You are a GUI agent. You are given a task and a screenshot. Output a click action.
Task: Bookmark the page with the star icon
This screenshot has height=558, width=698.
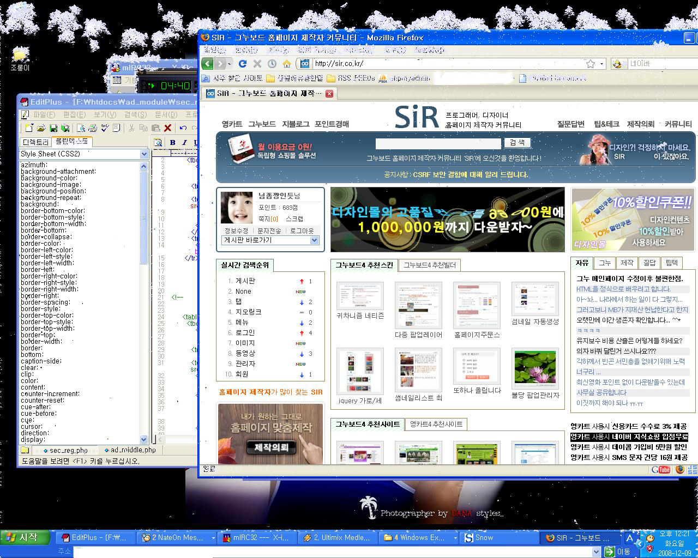590,64
